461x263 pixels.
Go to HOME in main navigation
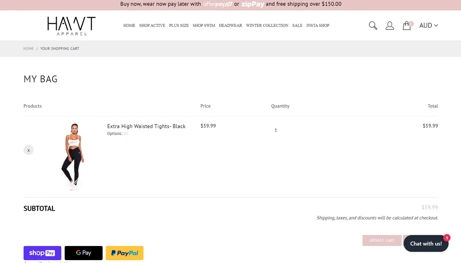(x=129, y=25)
